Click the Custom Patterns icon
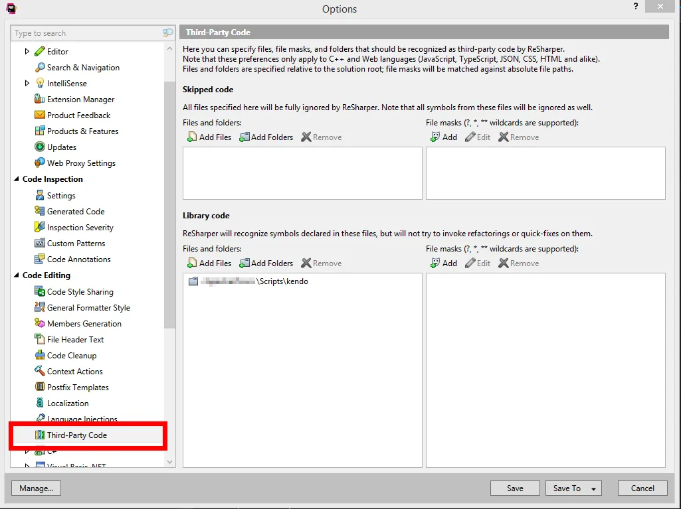Screen dimensions: 681x509 click(x=39, y=243)
